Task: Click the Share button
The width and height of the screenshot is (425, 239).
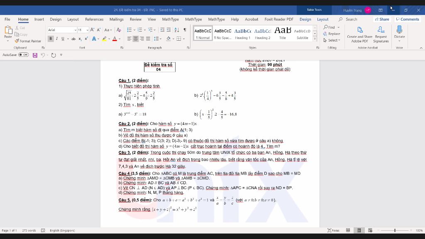Action: [x=382, y=19]
